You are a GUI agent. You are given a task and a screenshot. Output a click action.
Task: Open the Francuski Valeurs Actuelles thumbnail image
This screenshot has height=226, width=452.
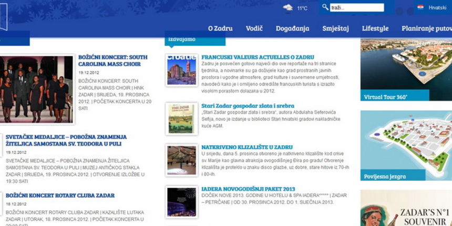181,70
